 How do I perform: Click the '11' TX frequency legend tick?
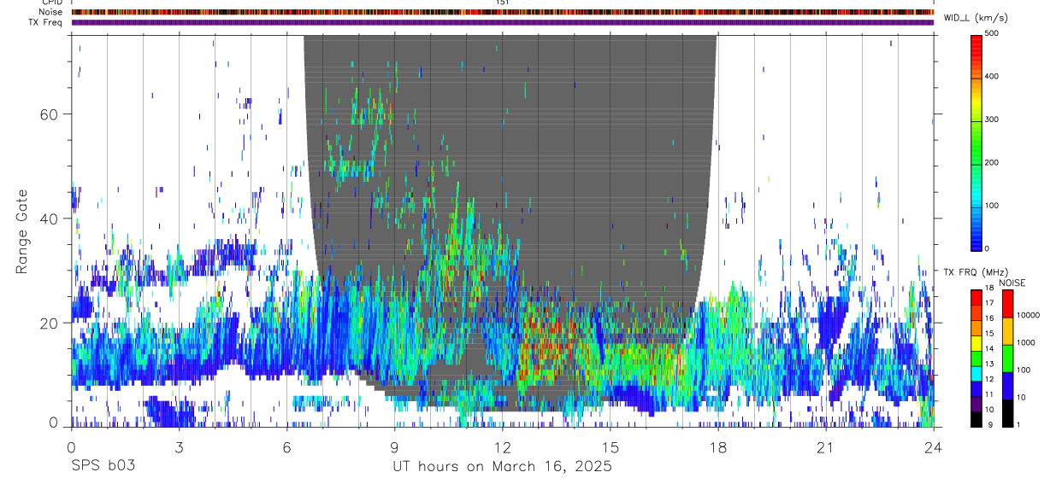[989, 395]
